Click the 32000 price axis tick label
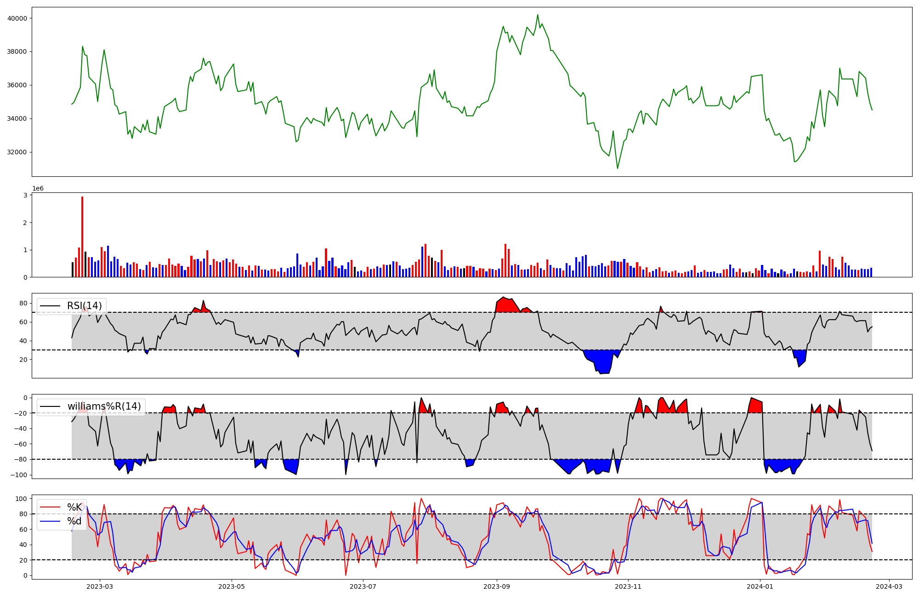Image resolution: width=919 pixels, height=597 pixels. (17, 152)
